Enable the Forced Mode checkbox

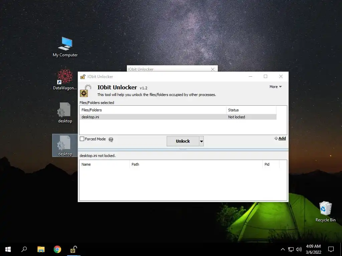(x=82, y=139)
